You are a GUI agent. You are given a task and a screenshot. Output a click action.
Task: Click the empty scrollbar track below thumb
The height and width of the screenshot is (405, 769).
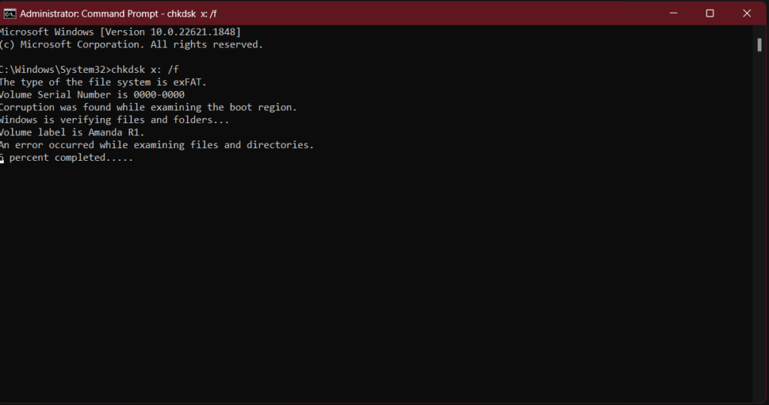[759, 226]
